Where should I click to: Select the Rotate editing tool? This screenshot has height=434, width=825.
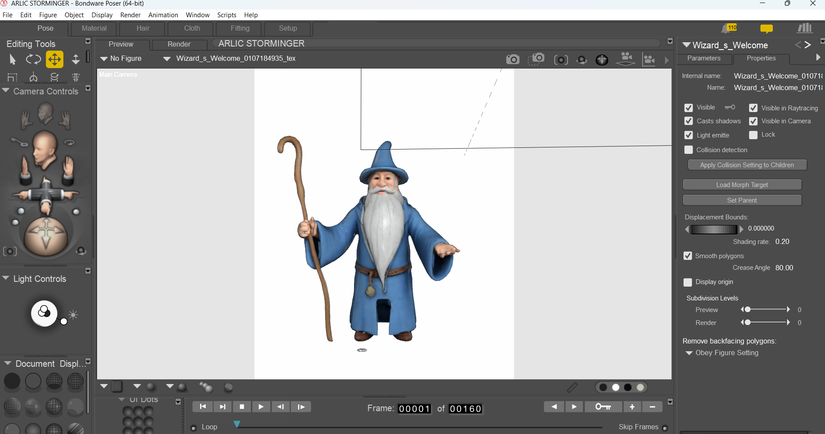pos(33,59)
